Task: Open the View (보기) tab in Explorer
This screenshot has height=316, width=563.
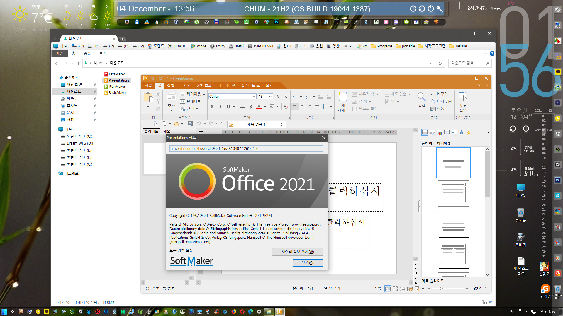Action: [x=103, y=53]
